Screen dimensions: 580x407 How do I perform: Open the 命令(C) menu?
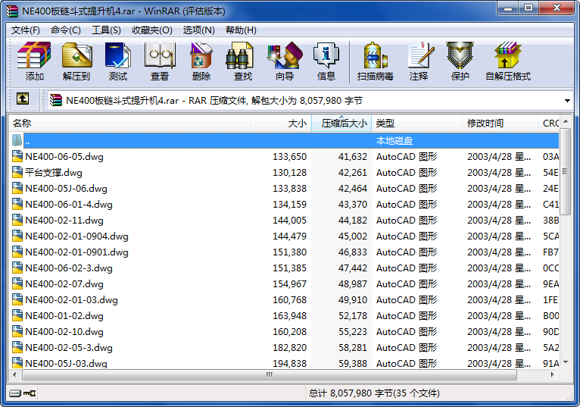coord(65,30)
